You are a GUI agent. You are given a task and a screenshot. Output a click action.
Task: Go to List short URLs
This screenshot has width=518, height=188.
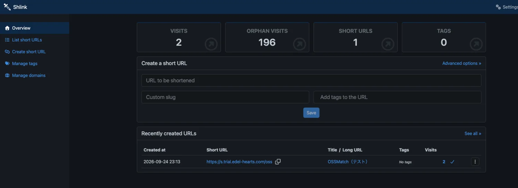coord(35,40)
